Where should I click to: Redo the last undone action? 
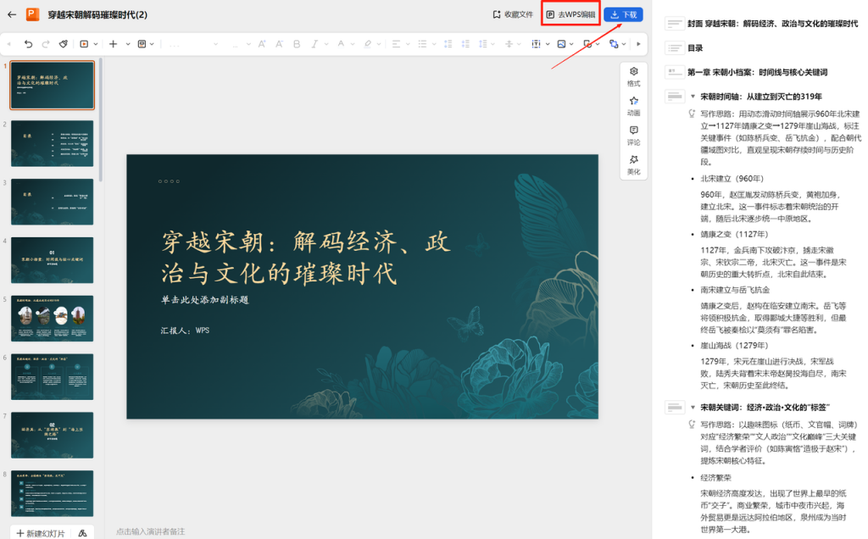pyautogui.click(x=46, y=44)
